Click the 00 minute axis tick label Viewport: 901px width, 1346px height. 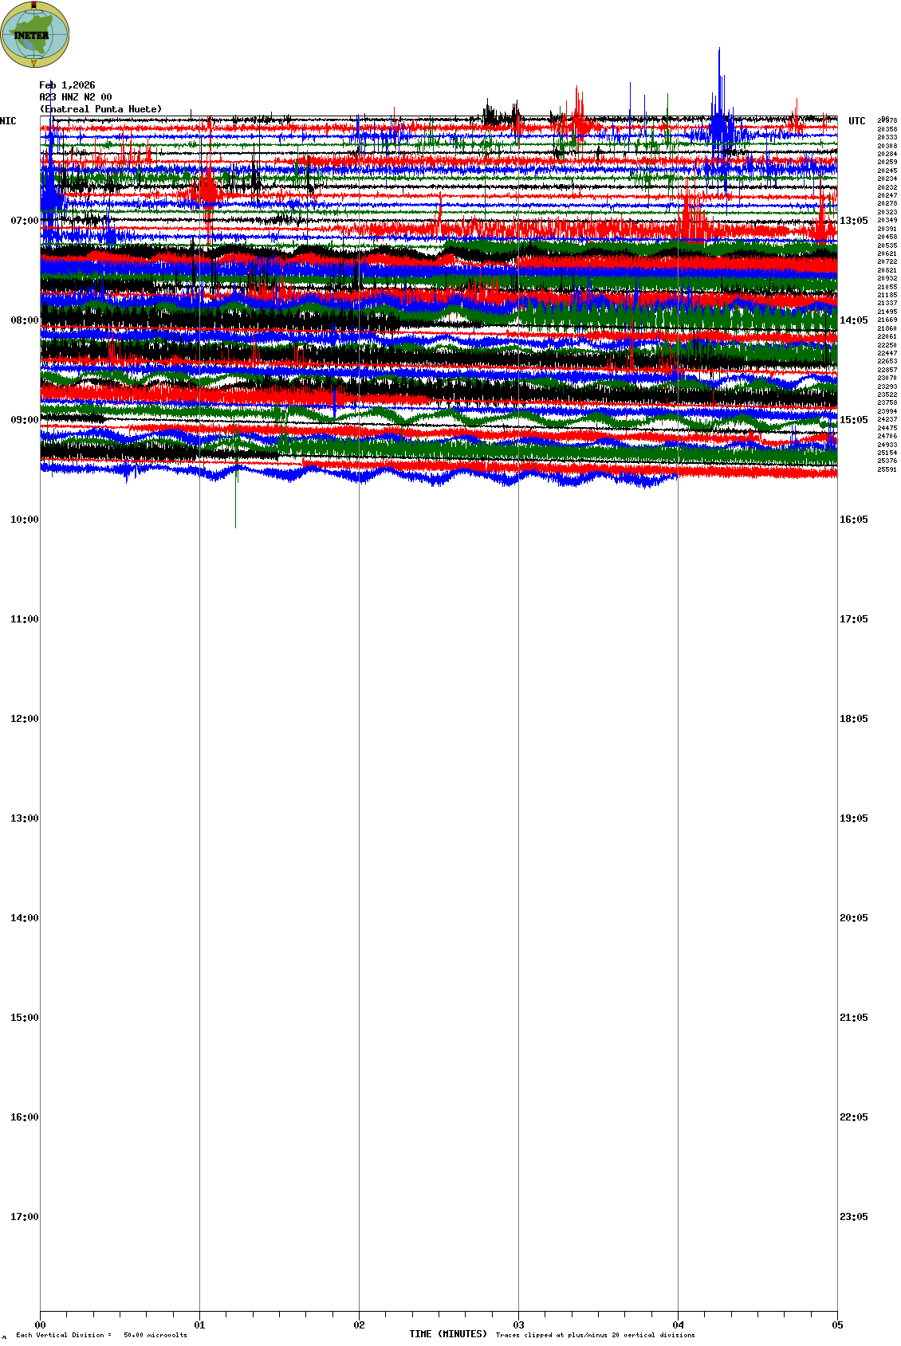point(41,1325)
